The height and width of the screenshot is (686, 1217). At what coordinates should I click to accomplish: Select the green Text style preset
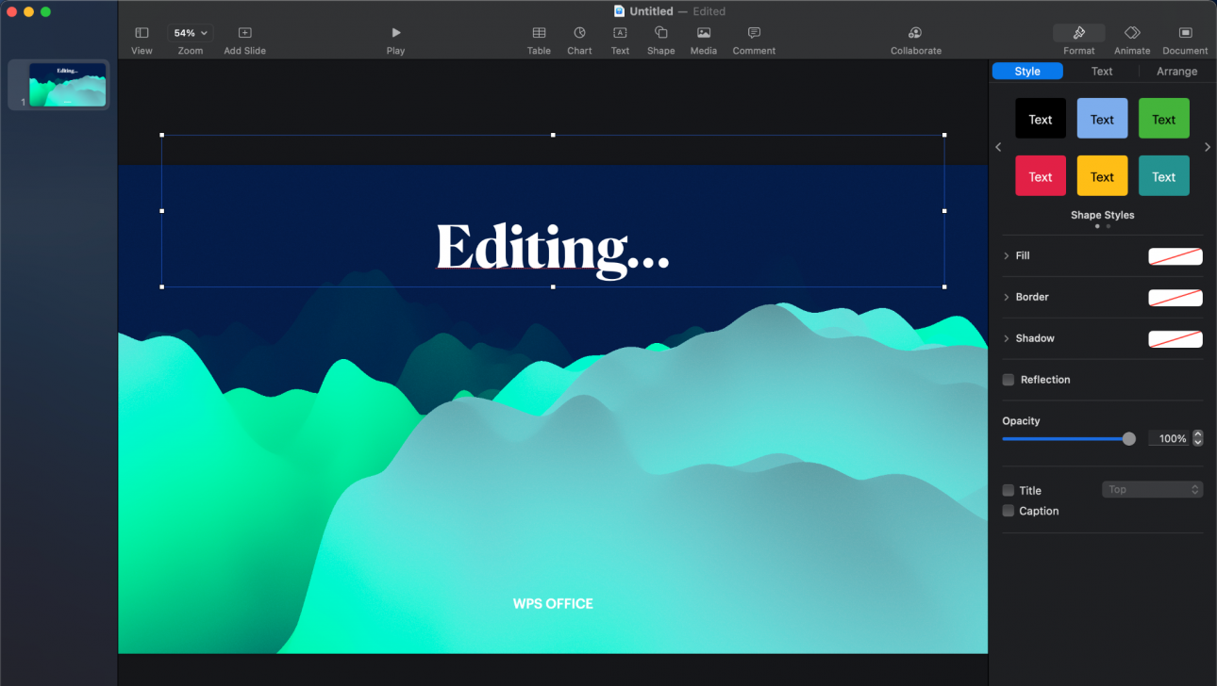pyautogui.click(x=1163, y=118)
